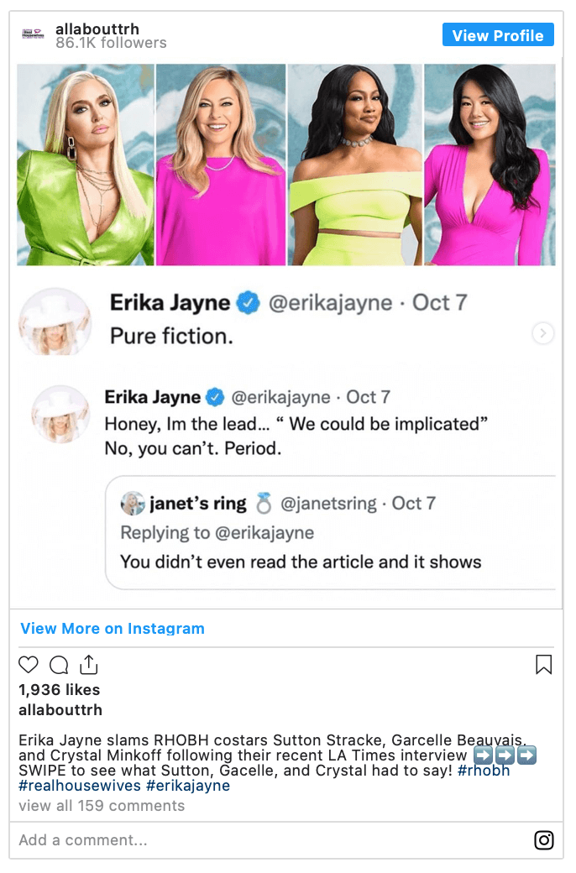
Task: Open allabouttrh name above the caption
Action: [x=60, y=710]
